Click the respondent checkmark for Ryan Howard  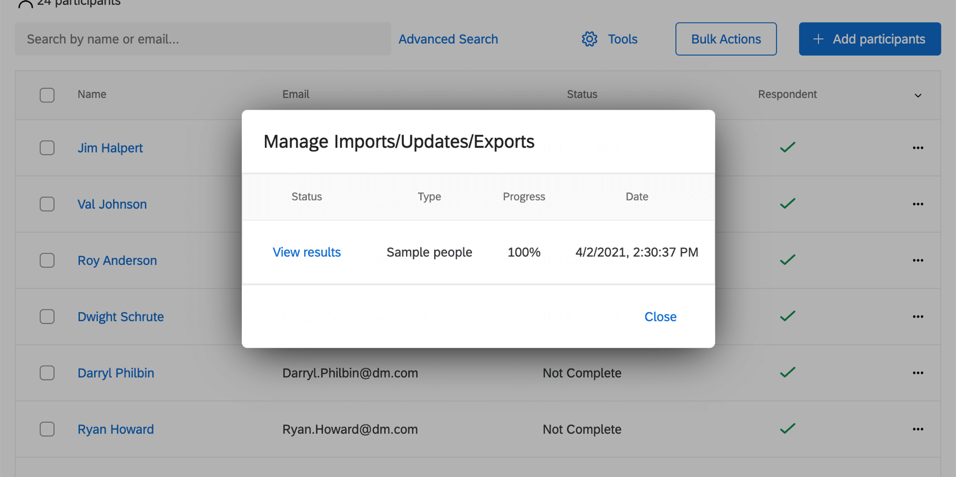point(787,429)
